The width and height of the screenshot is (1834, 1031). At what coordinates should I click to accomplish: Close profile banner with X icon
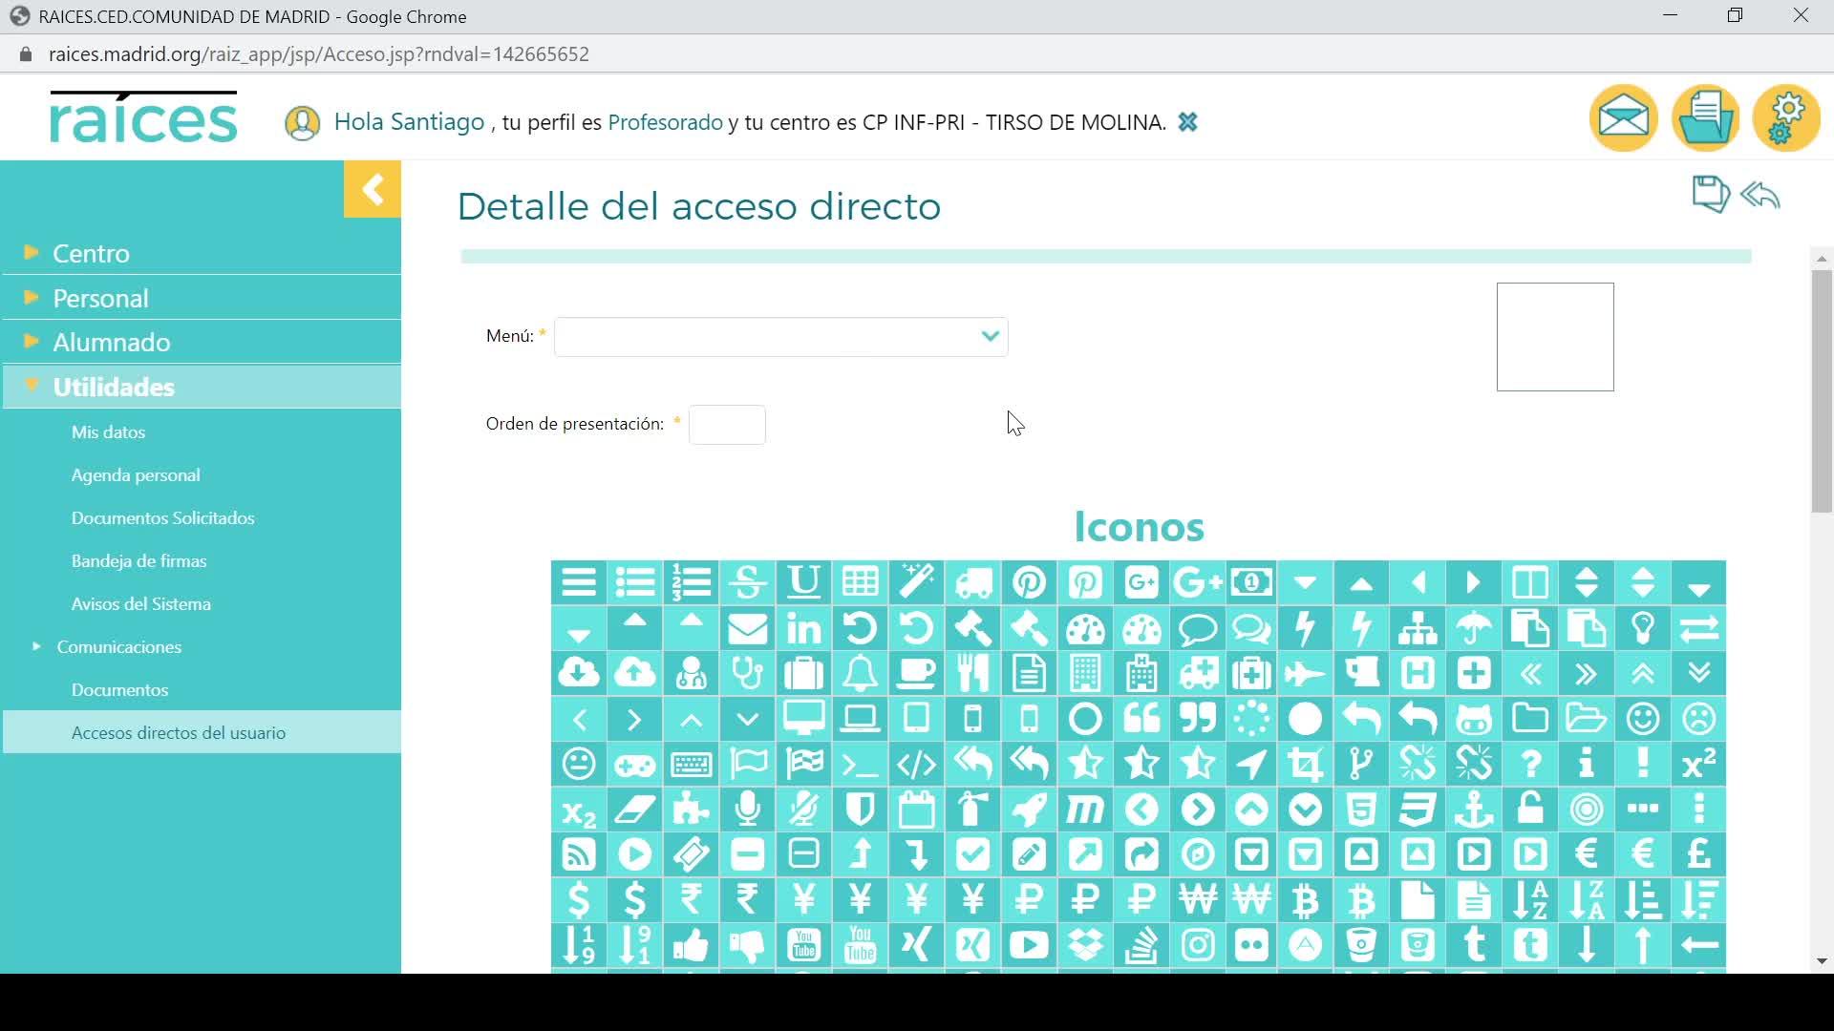tap(1187, 122)
